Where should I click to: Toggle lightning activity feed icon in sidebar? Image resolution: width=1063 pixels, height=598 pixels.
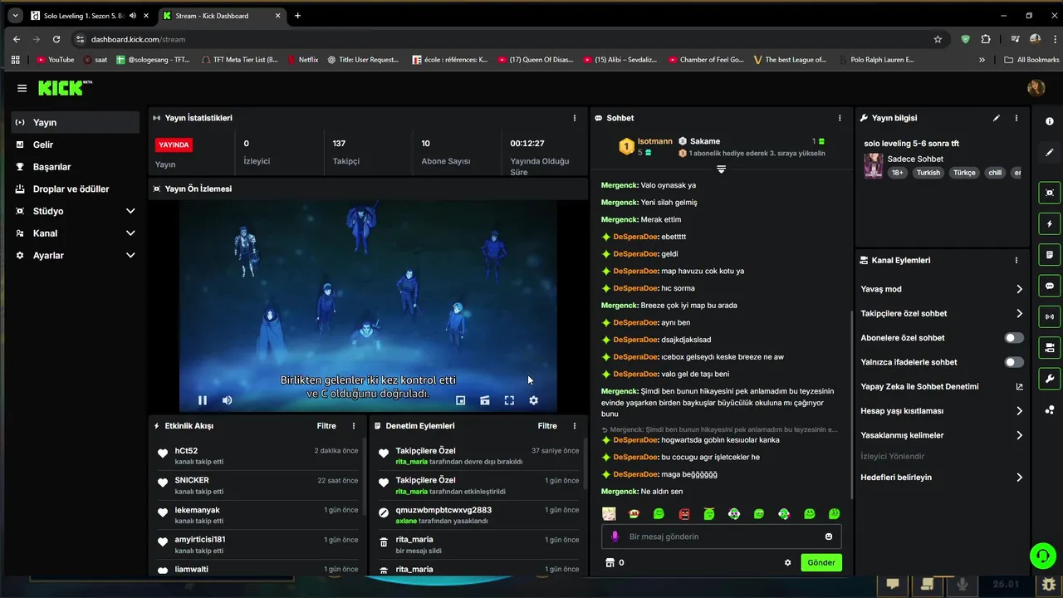tap(1050, 223)
